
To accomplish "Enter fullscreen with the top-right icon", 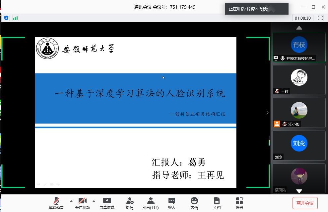I will click(320, 18).
